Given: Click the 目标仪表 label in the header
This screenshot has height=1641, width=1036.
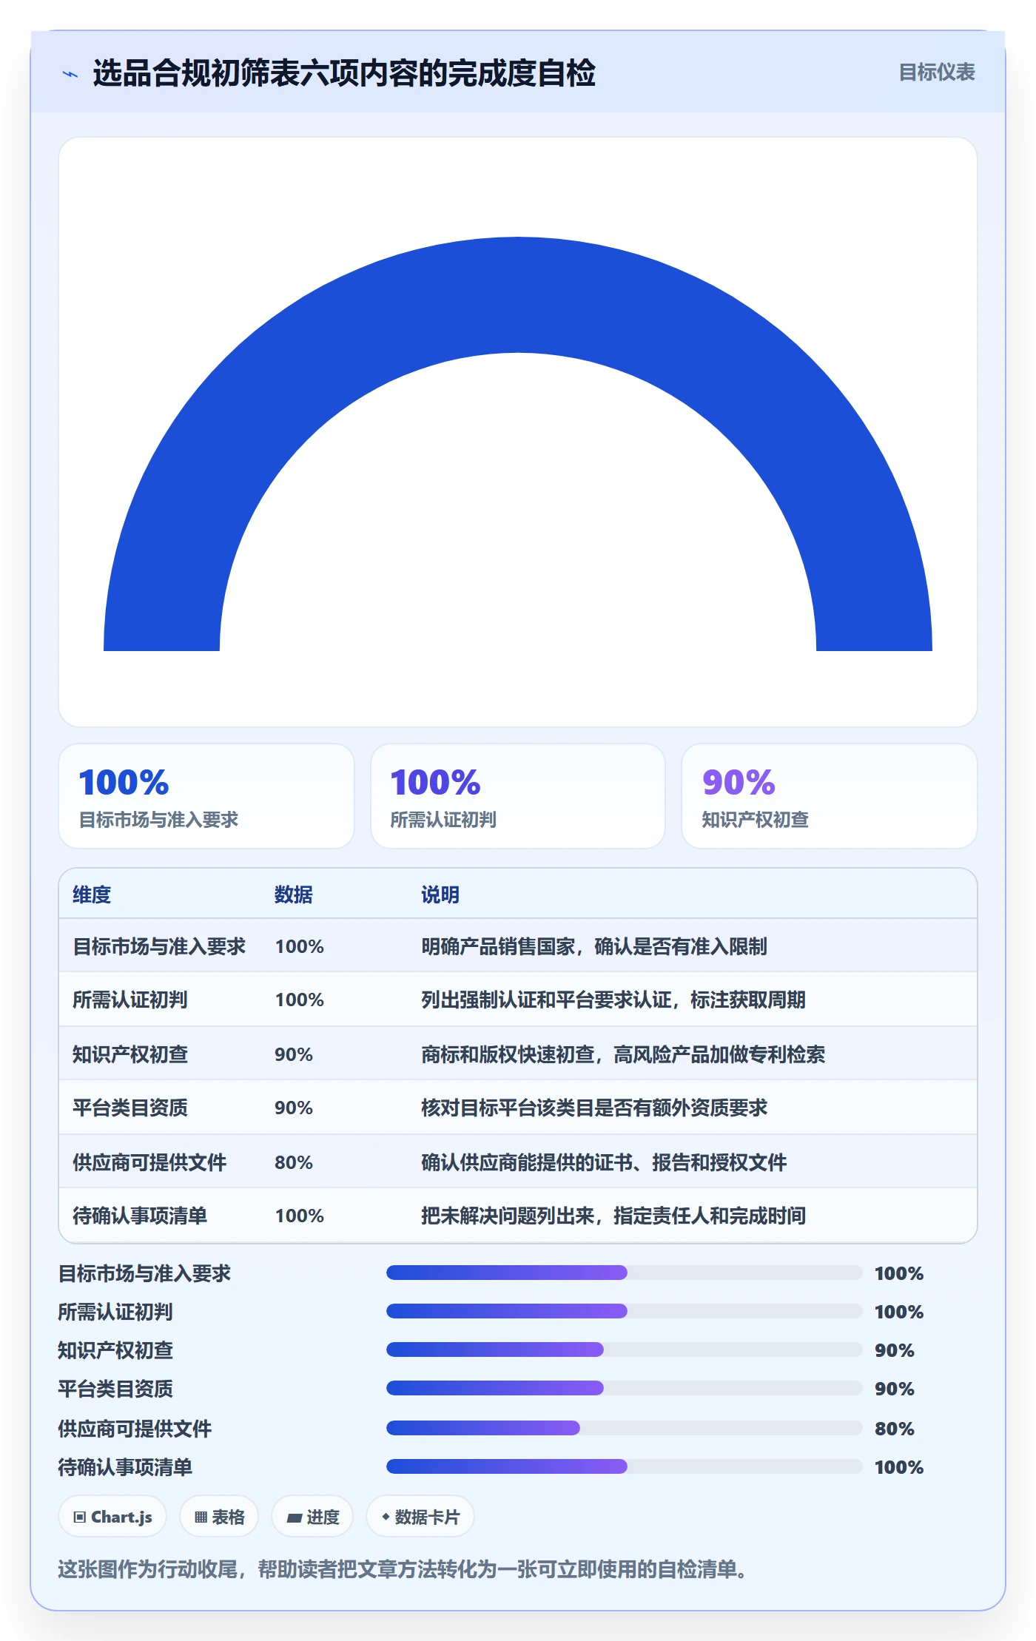Looking at the screenshot, I should click(936, 73).
